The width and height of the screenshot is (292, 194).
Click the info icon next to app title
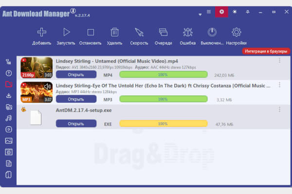(73, 11)
